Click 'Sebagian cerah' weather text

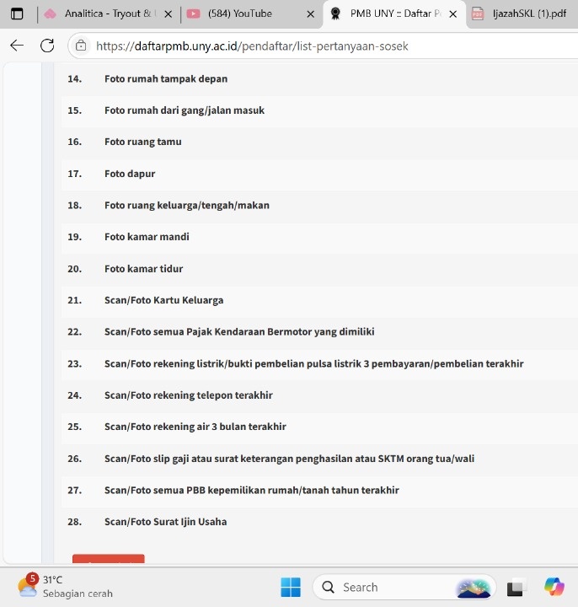78,594
